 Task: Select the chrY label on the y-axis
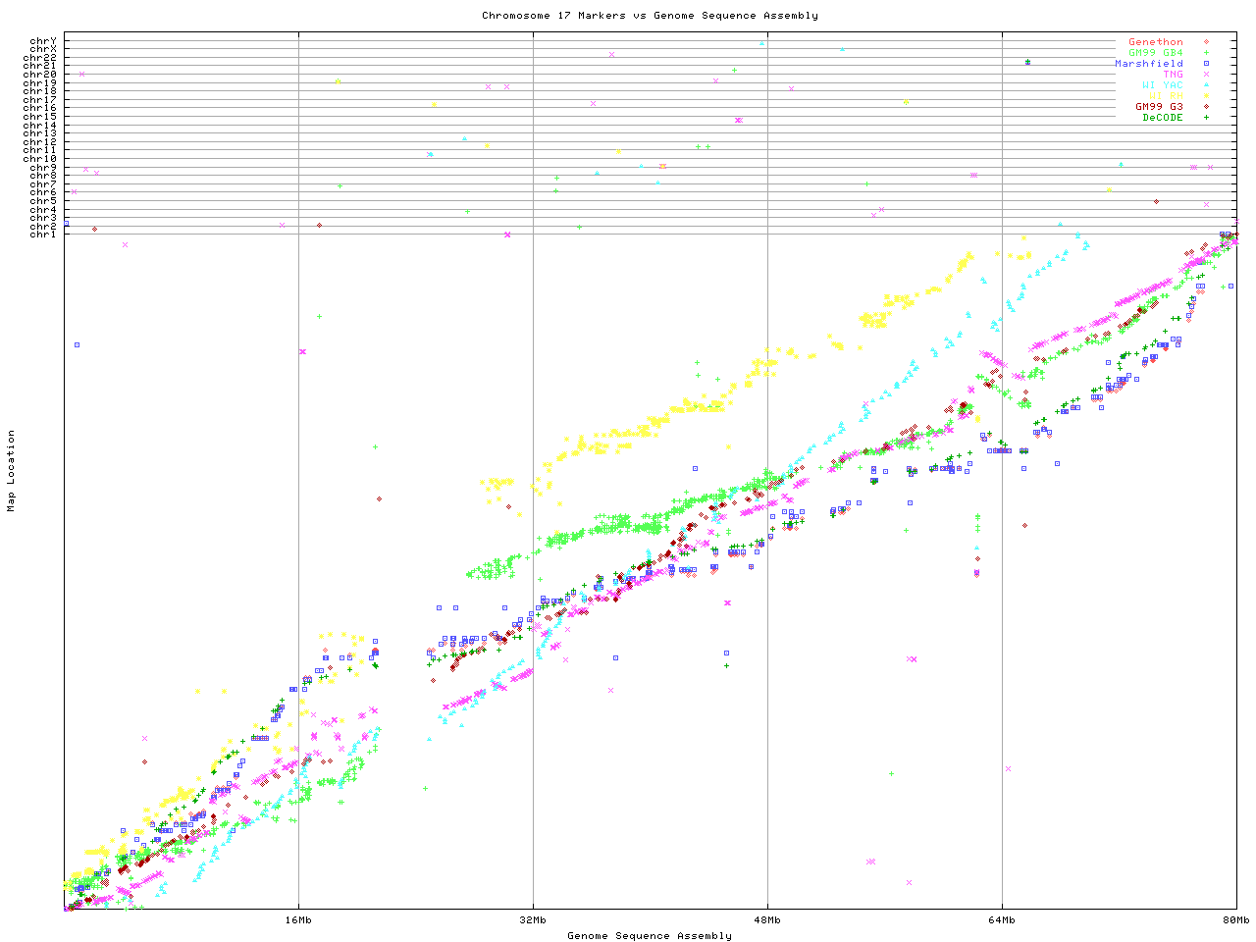(43, 41)
